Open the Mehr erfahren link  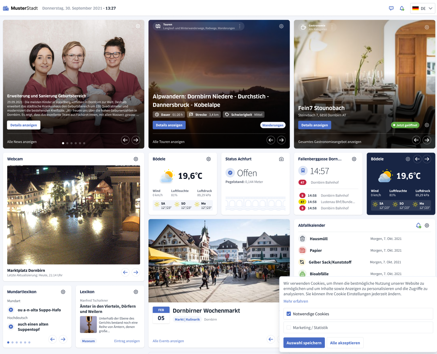[x=296, y=301]
